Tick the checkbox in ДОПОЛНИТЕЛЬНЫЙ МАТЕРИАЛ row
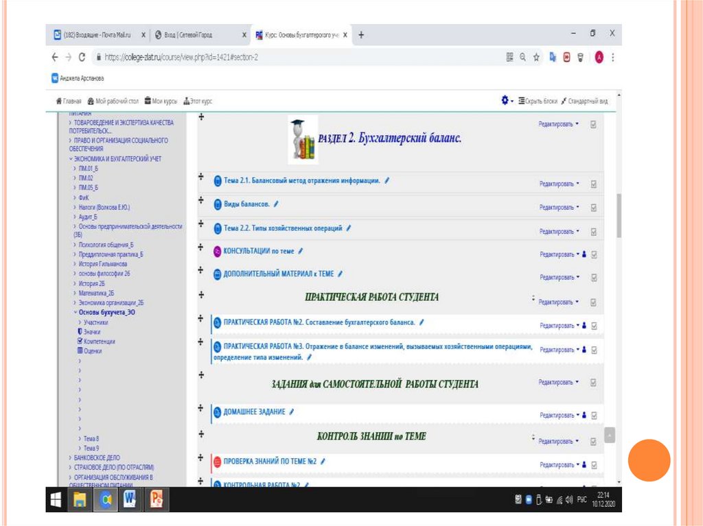703x526 pixels. point(594,278)
